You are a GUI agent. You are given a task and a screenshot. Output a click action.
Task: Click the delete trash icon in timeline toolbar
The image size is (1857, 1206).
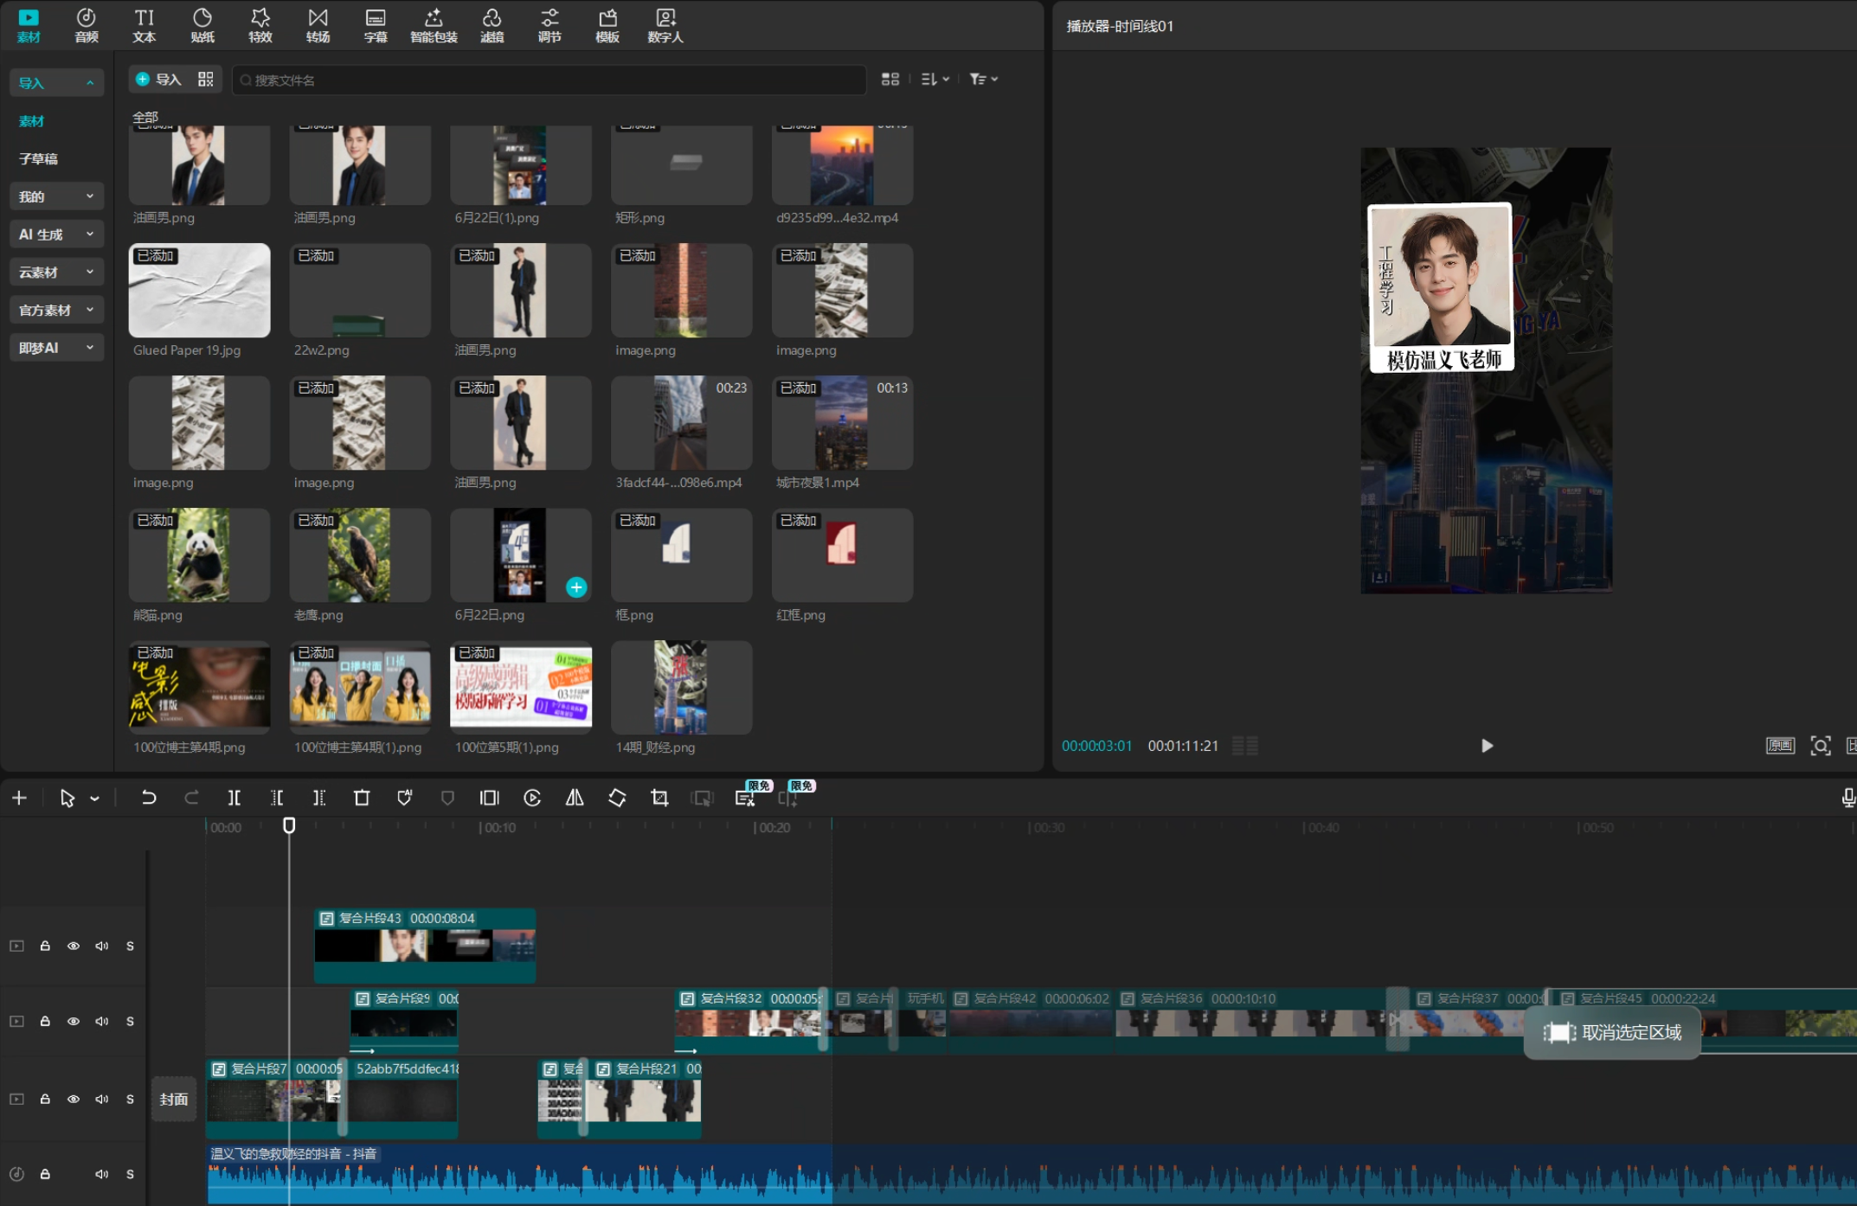click(362, 798)
